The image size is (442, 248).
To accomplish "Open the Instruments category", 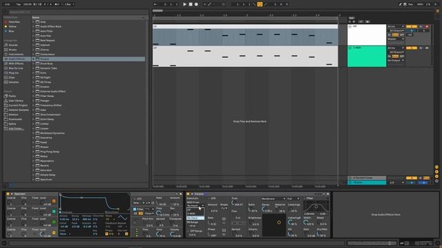I will click(16, 54).
